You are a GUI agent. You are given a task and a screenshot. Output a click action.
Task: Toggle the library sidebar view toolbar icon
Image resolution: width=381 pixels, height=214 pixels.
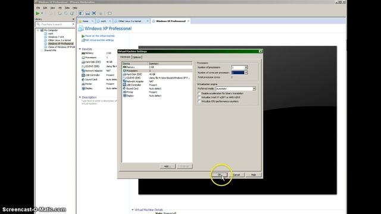(x=81, y=13)
